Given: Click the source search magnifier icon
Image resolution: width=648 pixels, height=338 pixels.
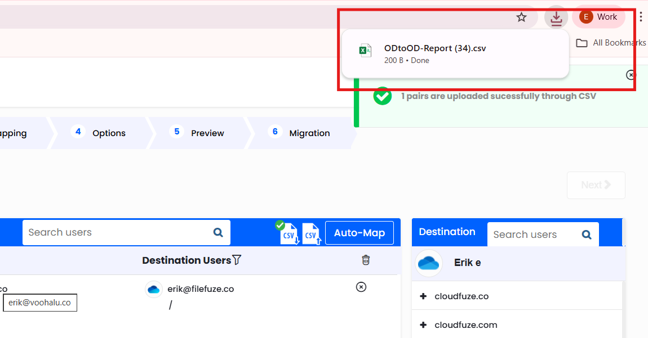Looking at the screenshot, I should [218, 232].
